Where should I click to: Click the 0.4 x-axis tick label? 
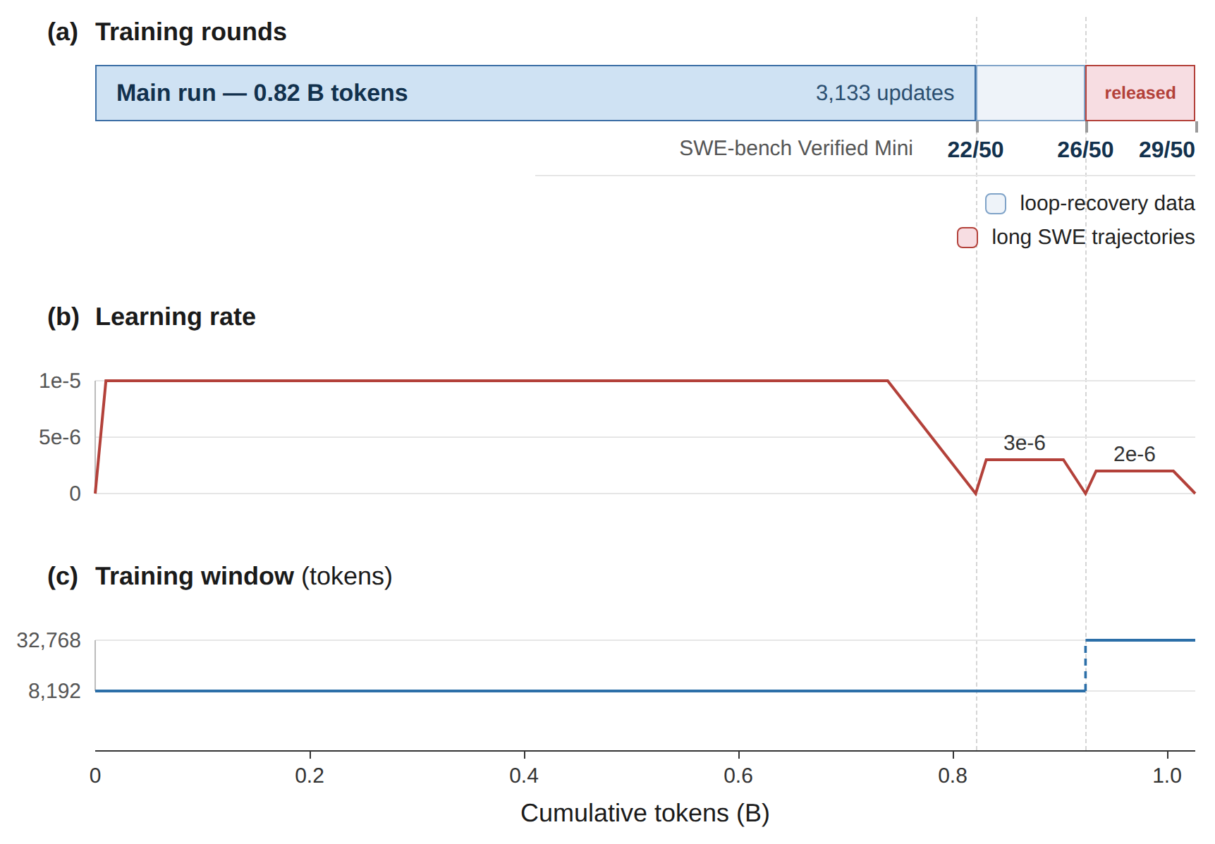(x=524, y=776)
